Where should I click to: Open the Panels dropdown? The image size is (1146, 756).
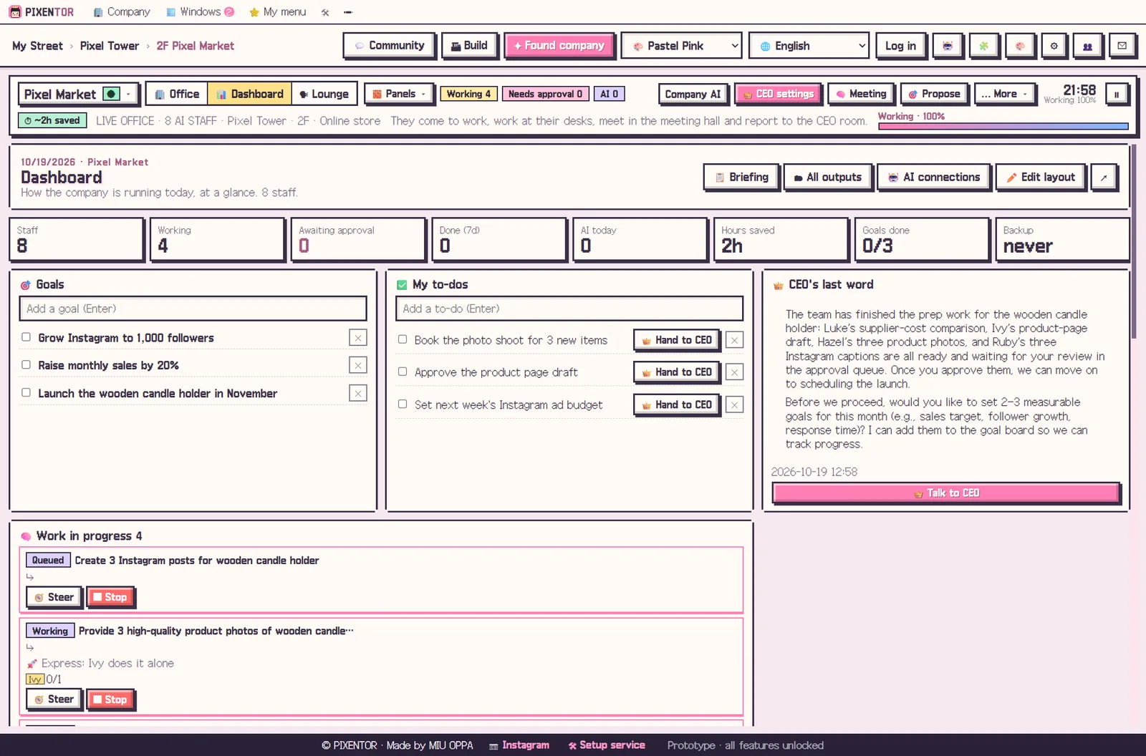tap(399, 94)
